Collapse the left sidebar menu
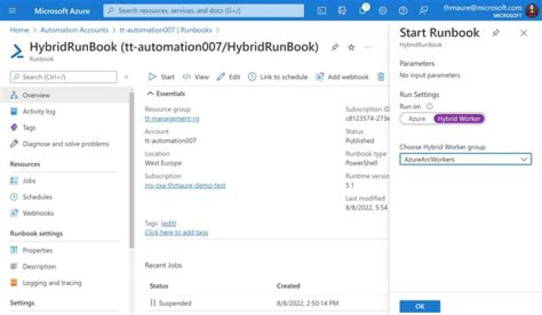Image resolution: width=542 pixels, height=315 pixels. tap(126, 77)
